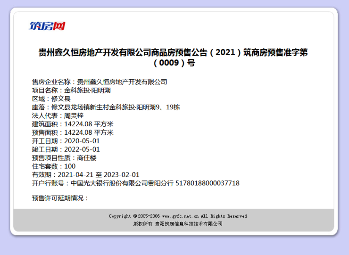Select the 售房企业名称 company line
Screen dimensions: 349x255
coord(100,82)
